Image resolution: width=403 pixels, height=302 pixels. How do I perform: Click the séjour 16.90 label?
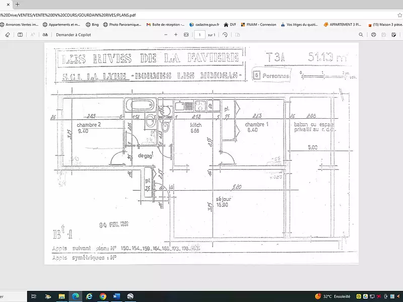(x=223, y=202)
